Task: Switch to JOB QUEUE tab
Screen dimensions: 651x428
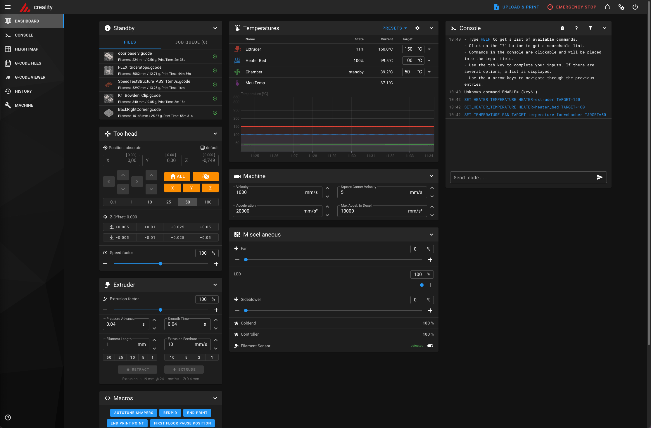Action: pyautogui.click(x=191, y=42)
